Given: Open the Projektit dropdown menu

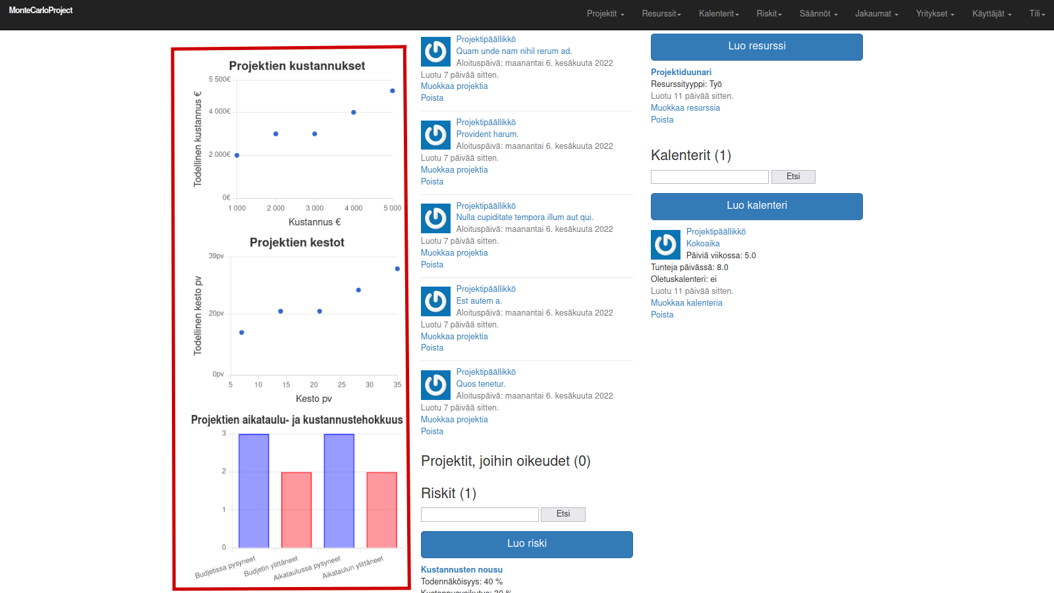Looking at the screenshot, I should 605,14.
